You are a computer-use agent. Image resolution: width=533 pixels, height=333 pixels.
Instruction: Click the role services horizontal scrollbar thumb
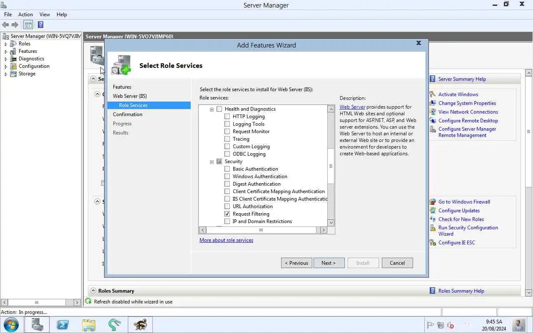pos(261,230)
